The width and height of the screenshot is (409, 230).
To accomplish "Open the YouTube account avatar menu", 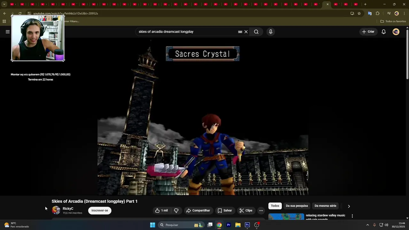I will [396, 32].
